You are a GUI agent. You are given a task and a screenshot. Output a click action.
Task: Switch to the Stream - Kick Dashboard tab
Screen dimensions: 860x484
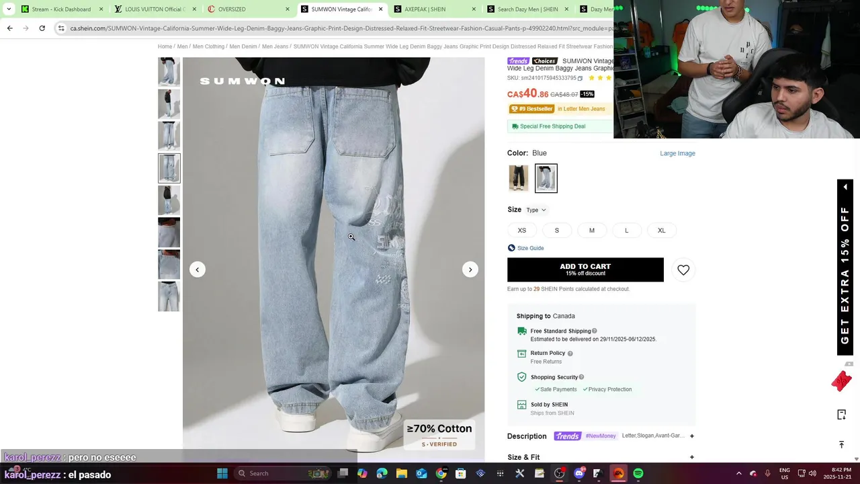point(62,9)
